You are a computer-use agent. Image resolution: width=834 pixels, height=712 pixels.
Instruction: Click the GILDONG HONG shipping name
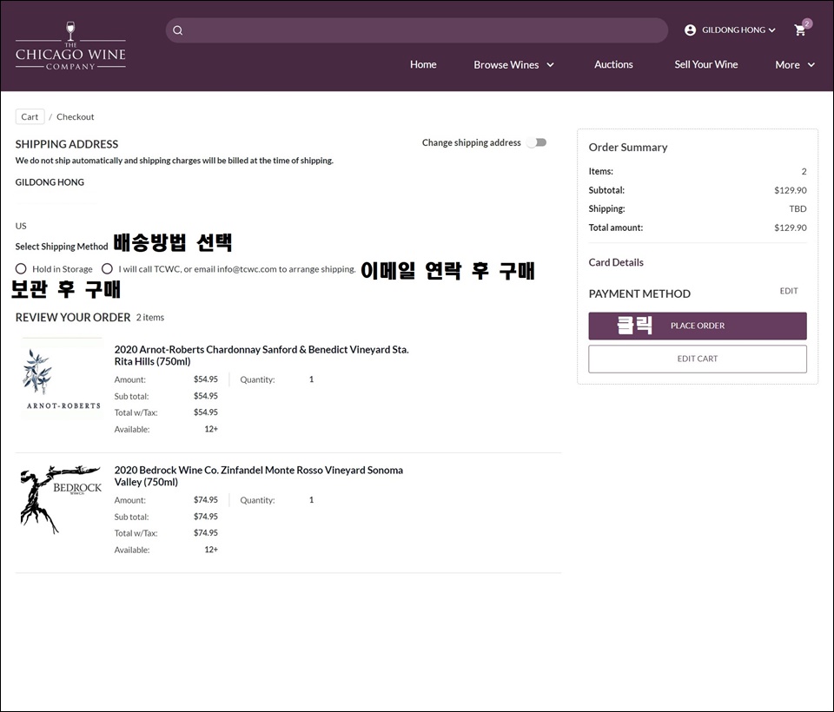50,182
